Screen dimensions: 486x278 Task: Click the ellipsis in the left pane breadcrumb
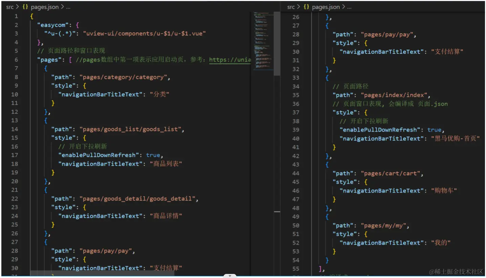(68, 7)
